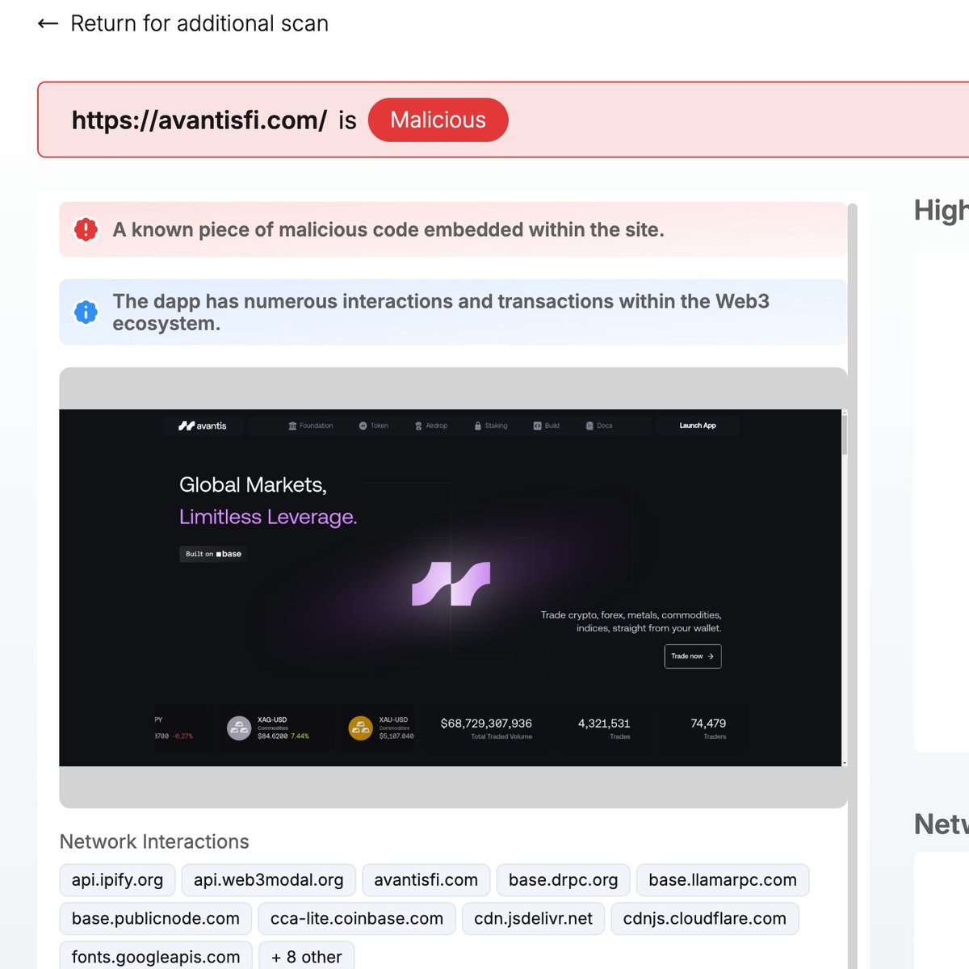Open the Airdrop menu item in preview

point(431,426)
